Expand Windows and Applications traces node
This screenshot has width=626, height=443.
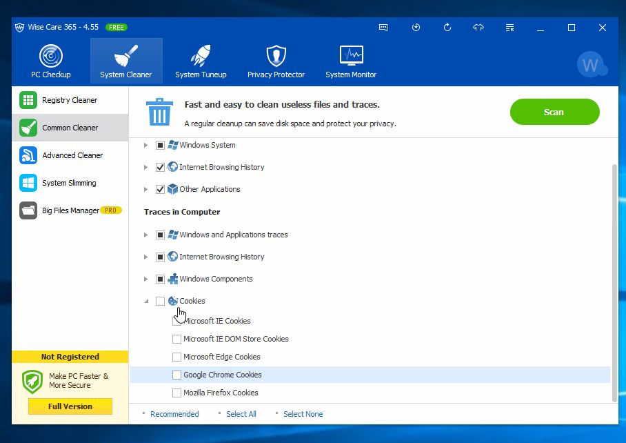pos(146,235)
